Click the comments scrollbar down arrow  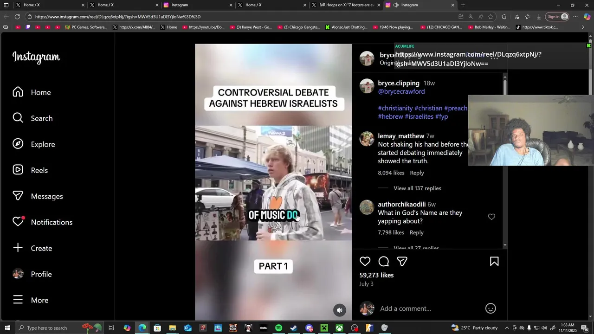(505, 245)
